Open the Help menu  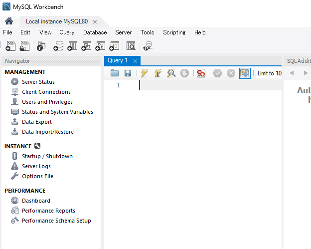(x=200, y=32)
